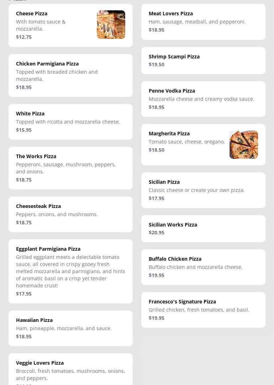Viewport: 274px width, 385px height.
Task: Click The Works Pizza title
Action: pyautogui.click(x=36, y=156)
